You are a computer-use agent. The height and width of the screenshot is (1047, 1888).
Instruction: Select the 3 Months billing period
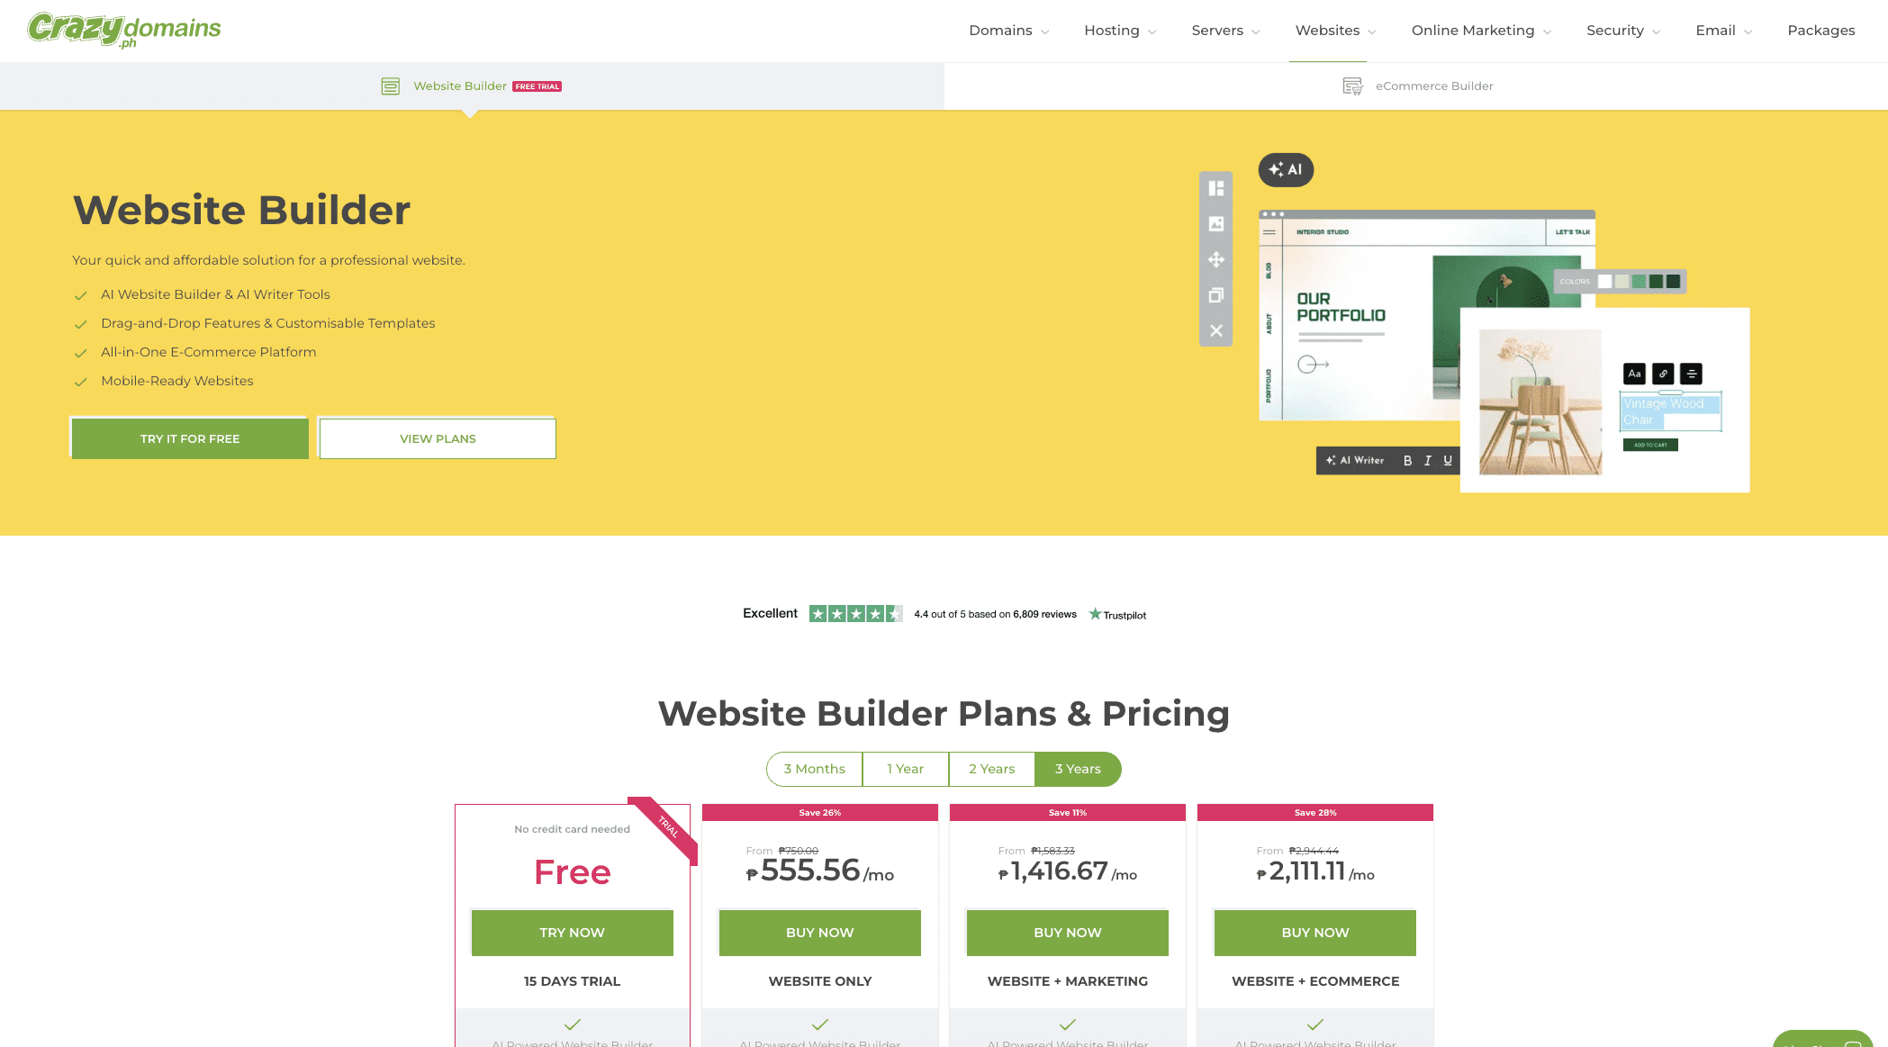coord(814,769)
